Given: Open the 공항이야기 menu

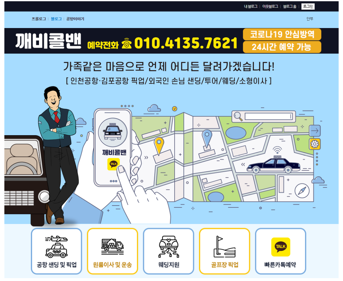Looking at the screenshot, I should 75,19.
